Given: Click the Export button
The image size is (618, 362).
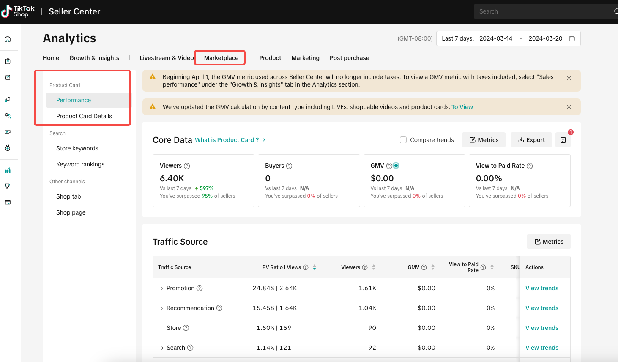Looking at the screenshot, I should click(531, 140).
